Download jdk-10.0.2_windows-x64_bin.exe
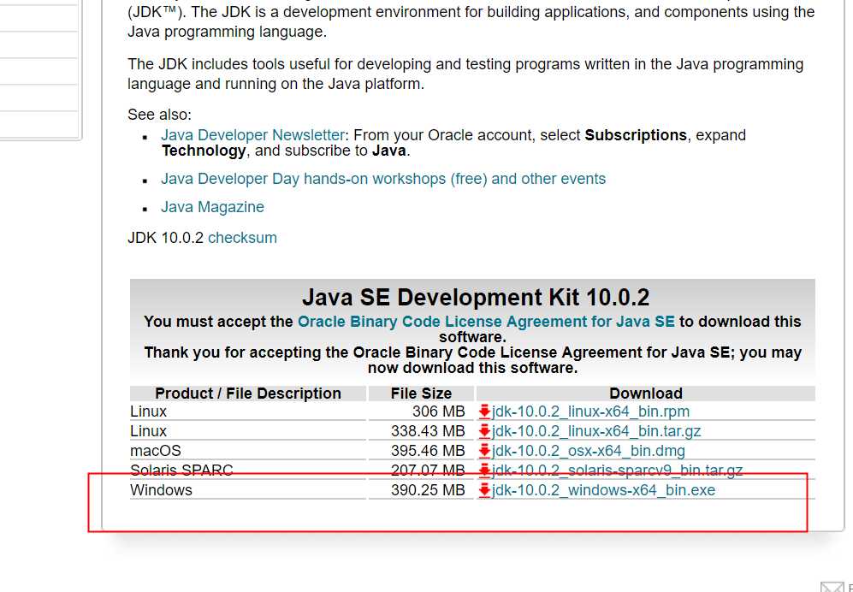 tap(603, 490)
